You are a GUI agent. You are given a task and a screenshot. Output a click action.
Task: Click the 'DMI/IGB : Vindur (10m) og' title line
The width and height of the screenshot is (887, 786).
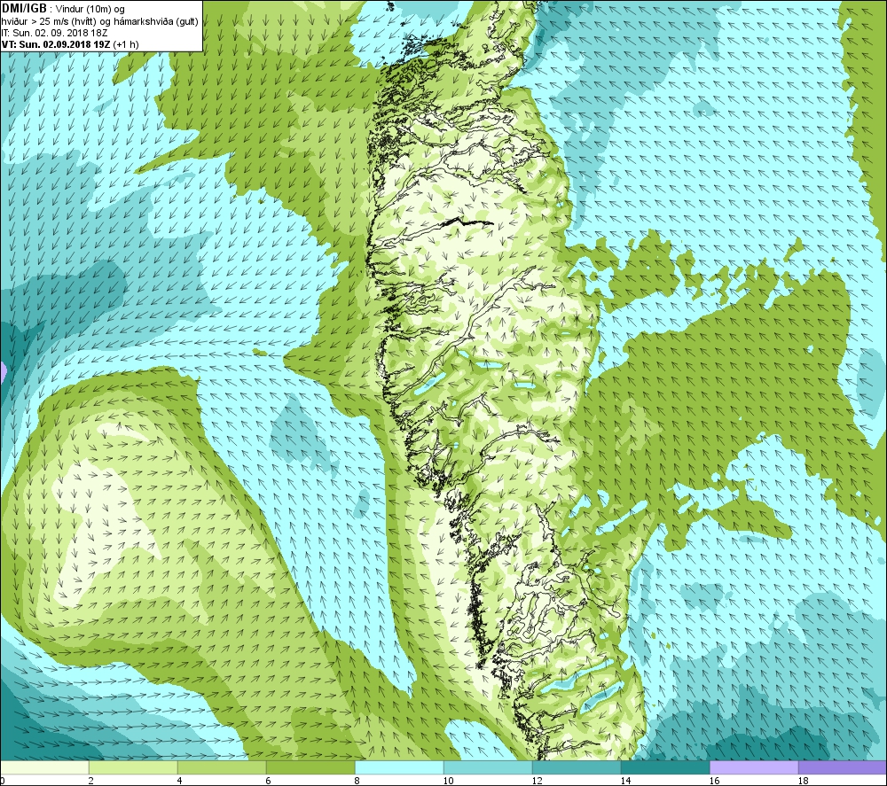tap(63, 9)
